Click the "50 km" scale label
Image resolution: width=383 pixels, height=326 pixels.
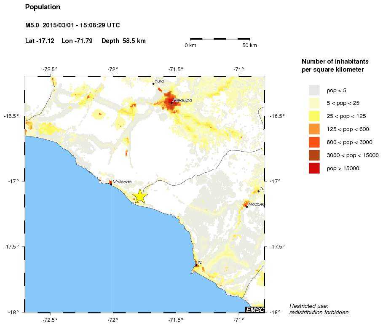point(249,45)
